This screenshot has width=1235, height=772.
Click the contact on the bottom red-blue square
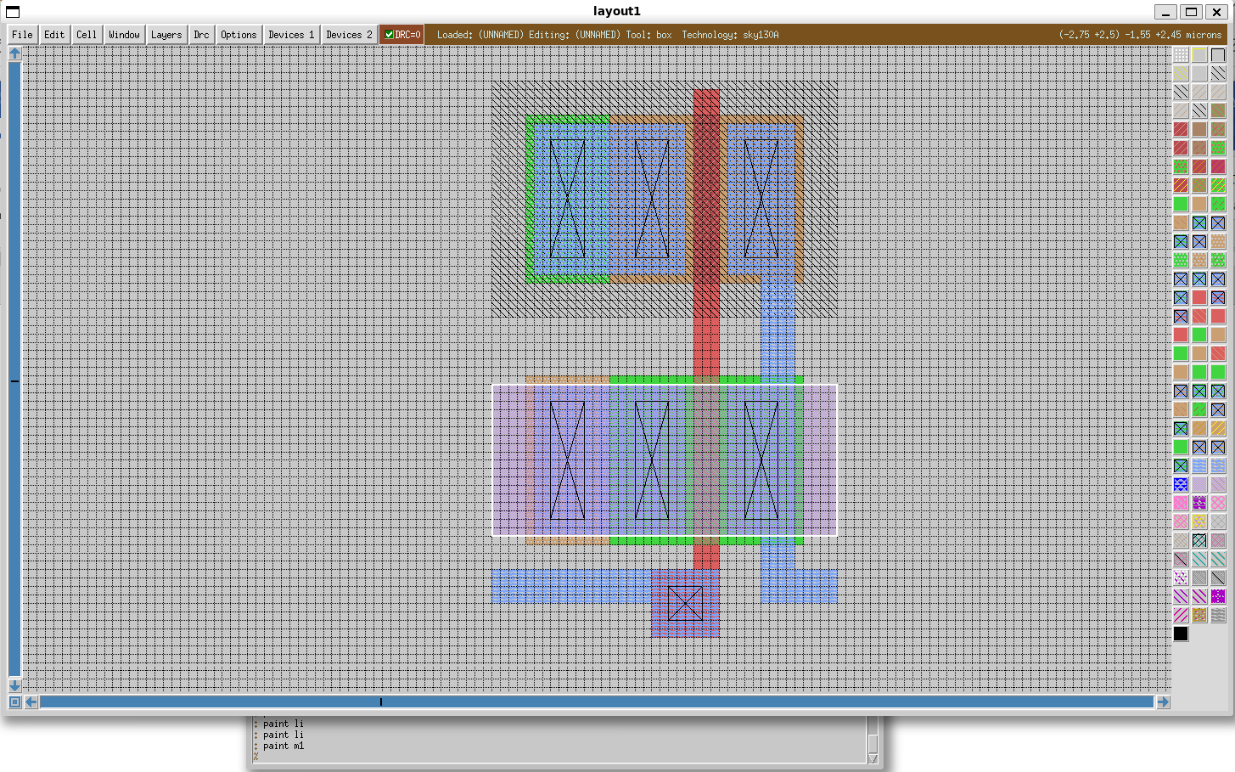tap(685, 603)
